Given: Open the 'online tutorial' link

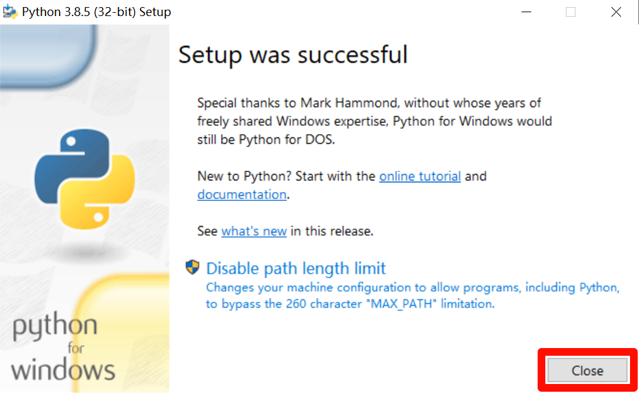Looking at the screenshot, I should [420, 176].
